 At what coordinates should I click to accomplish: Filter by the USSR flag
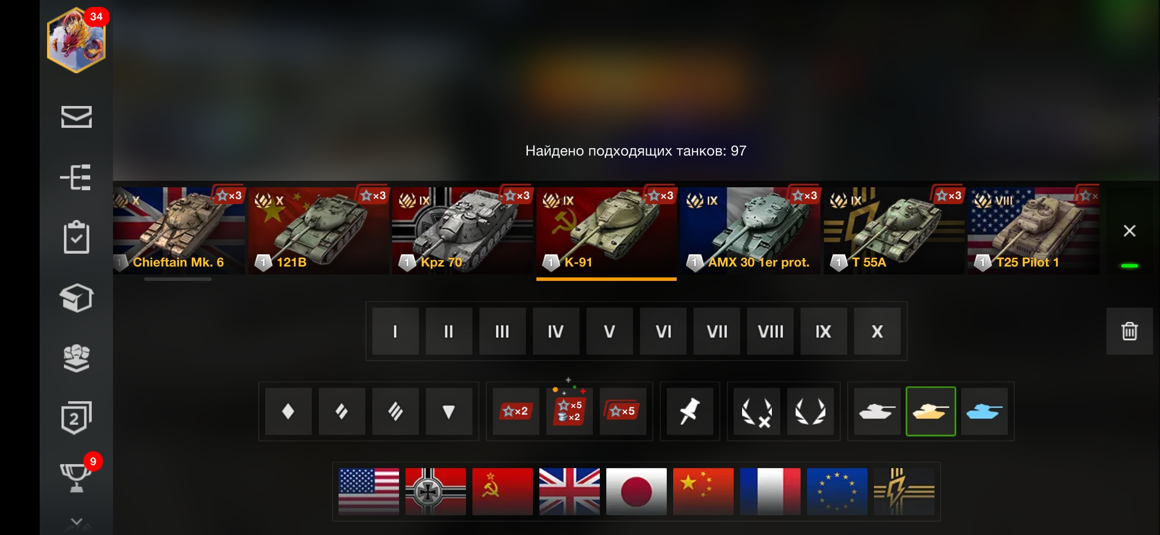pyautogui.click(x=502, y=491)
